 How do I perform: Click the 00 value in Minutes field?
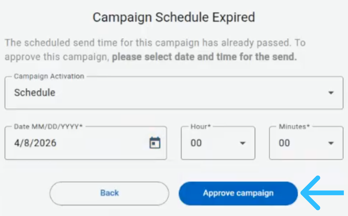[284, 143]
